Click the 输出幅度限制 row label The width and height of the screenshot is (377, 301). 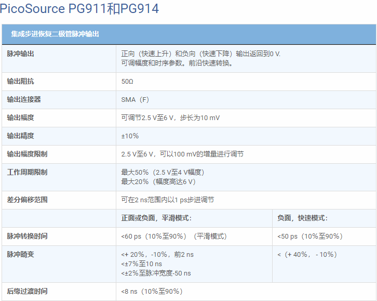27,154
